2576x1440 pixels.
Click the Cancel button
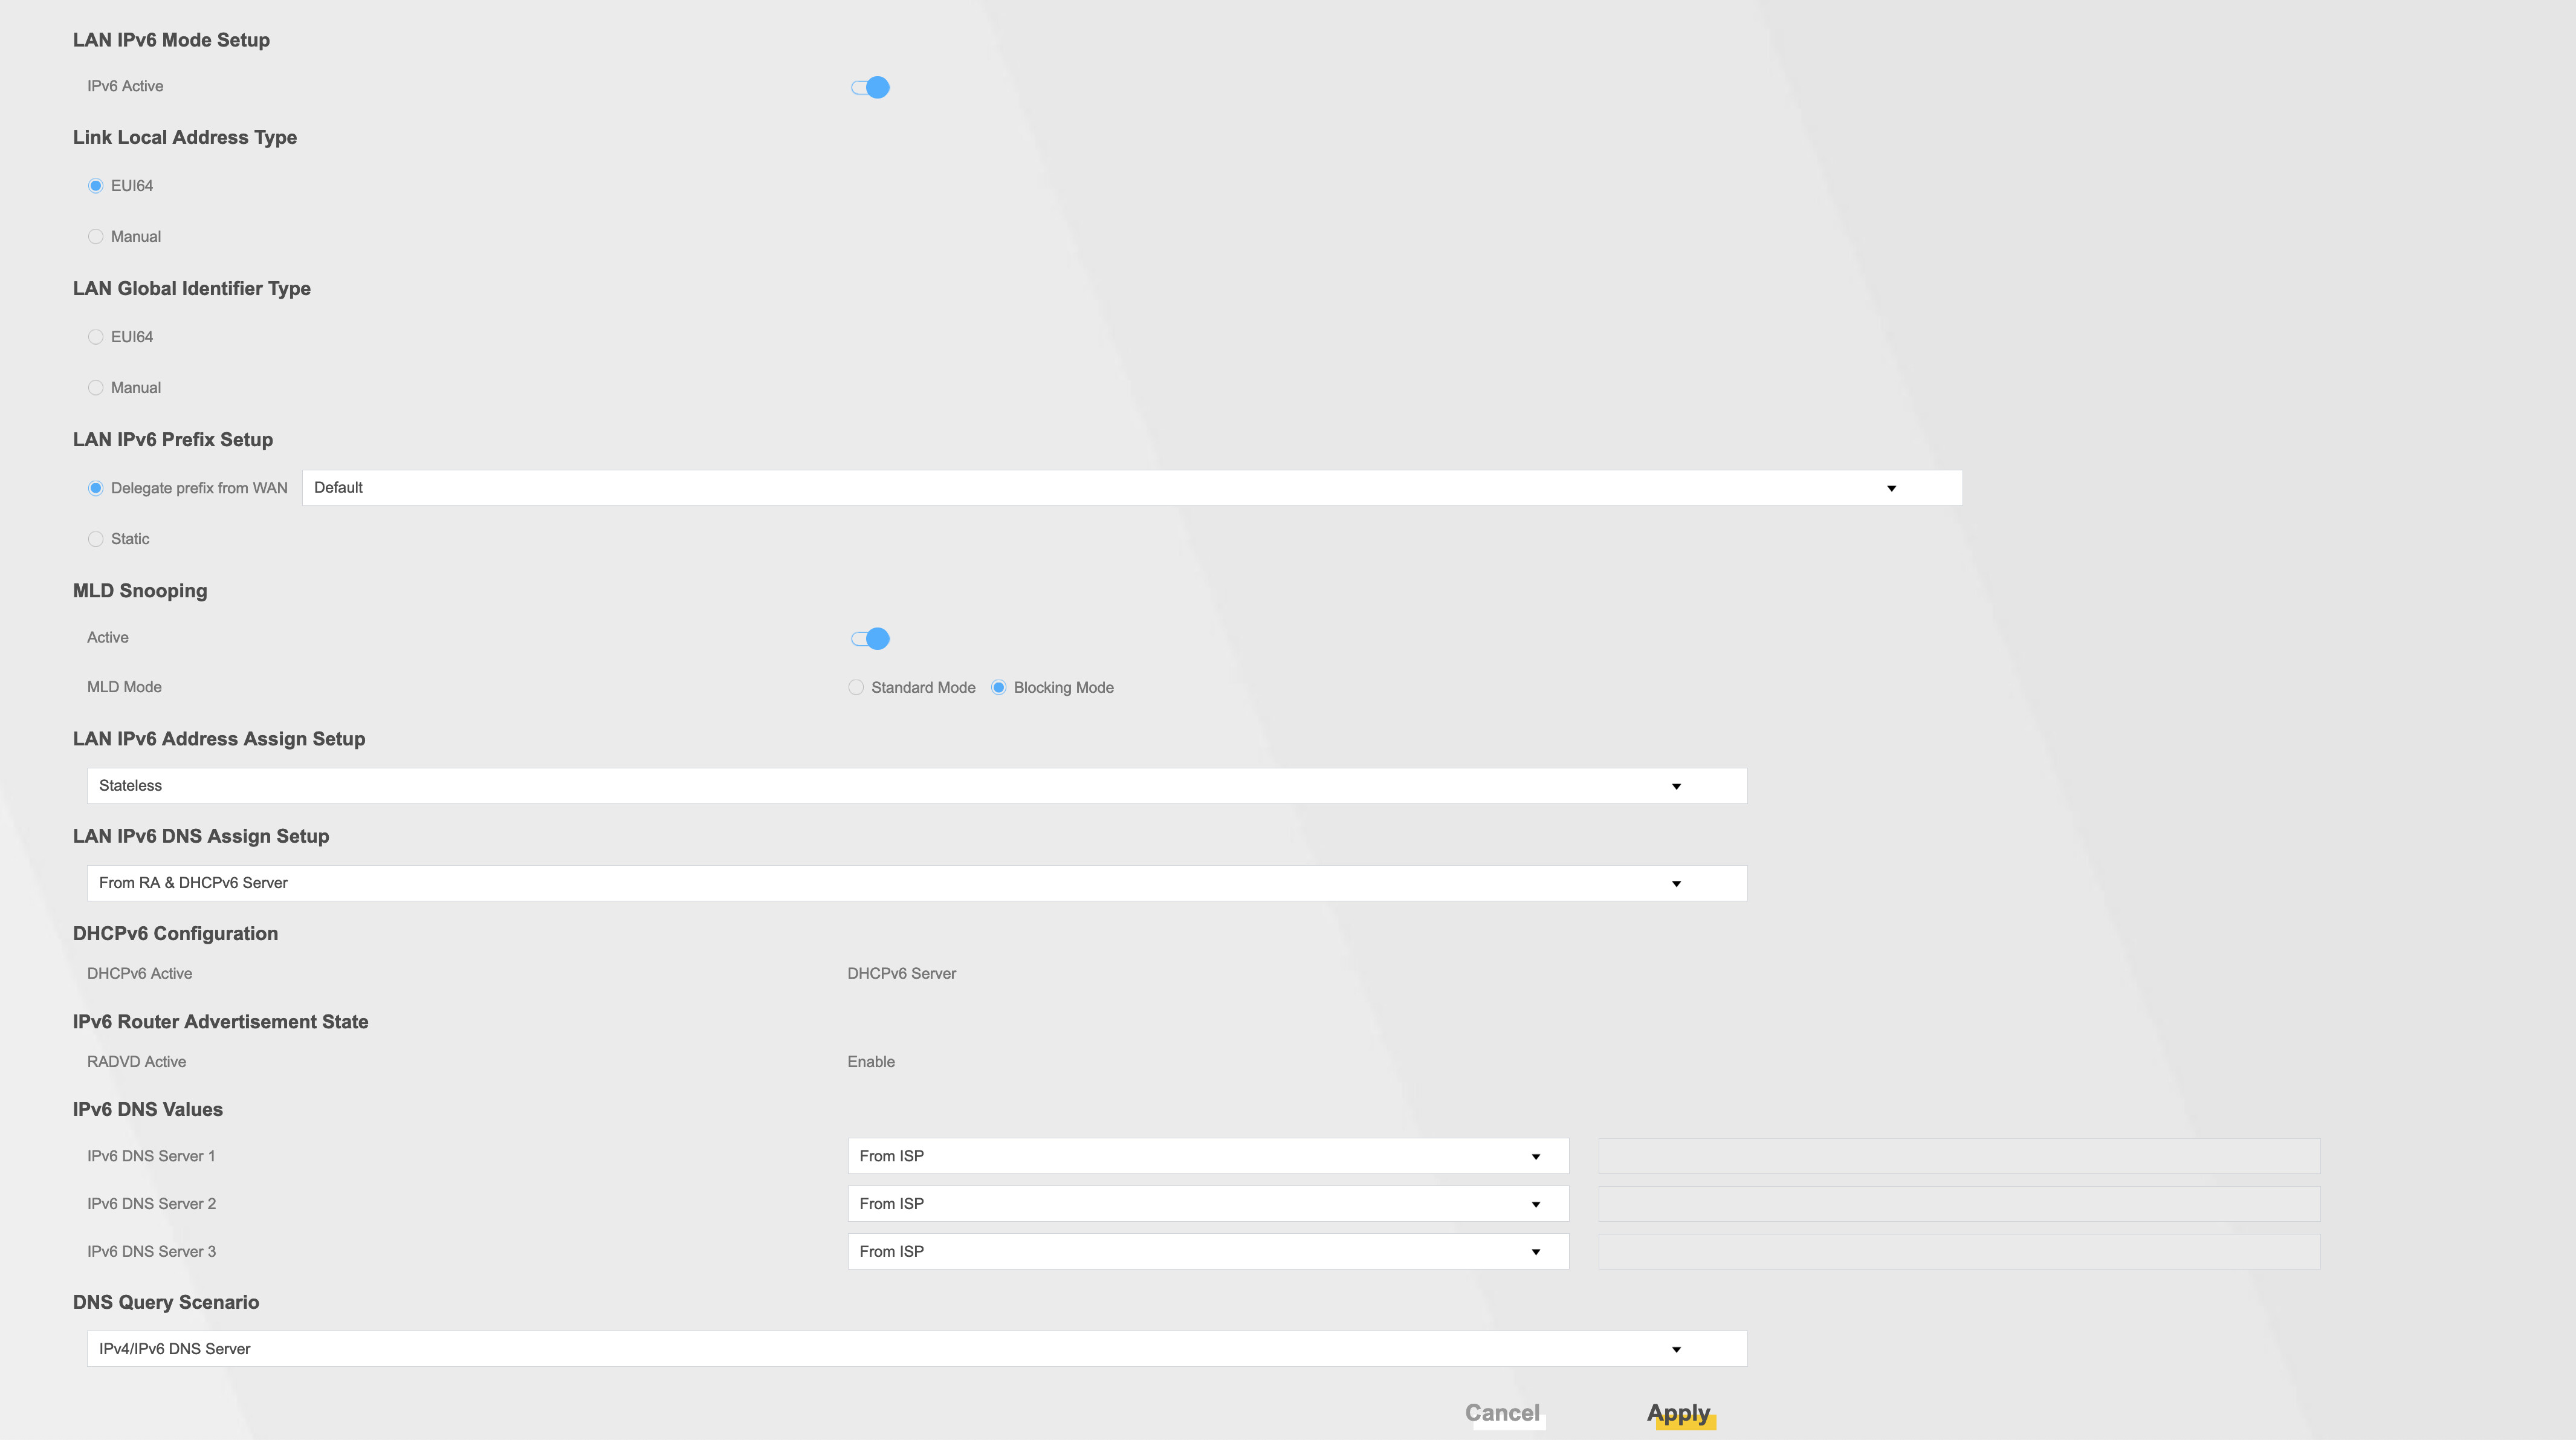(1503, 1413)
